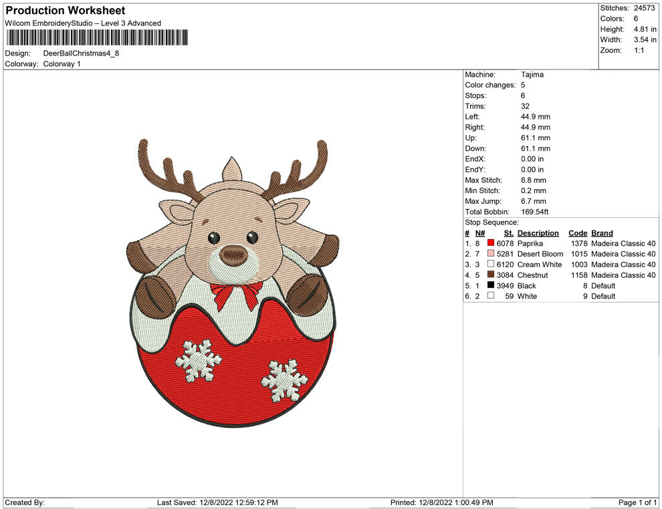Click the Zoom value '1:1'

(639, 50)
